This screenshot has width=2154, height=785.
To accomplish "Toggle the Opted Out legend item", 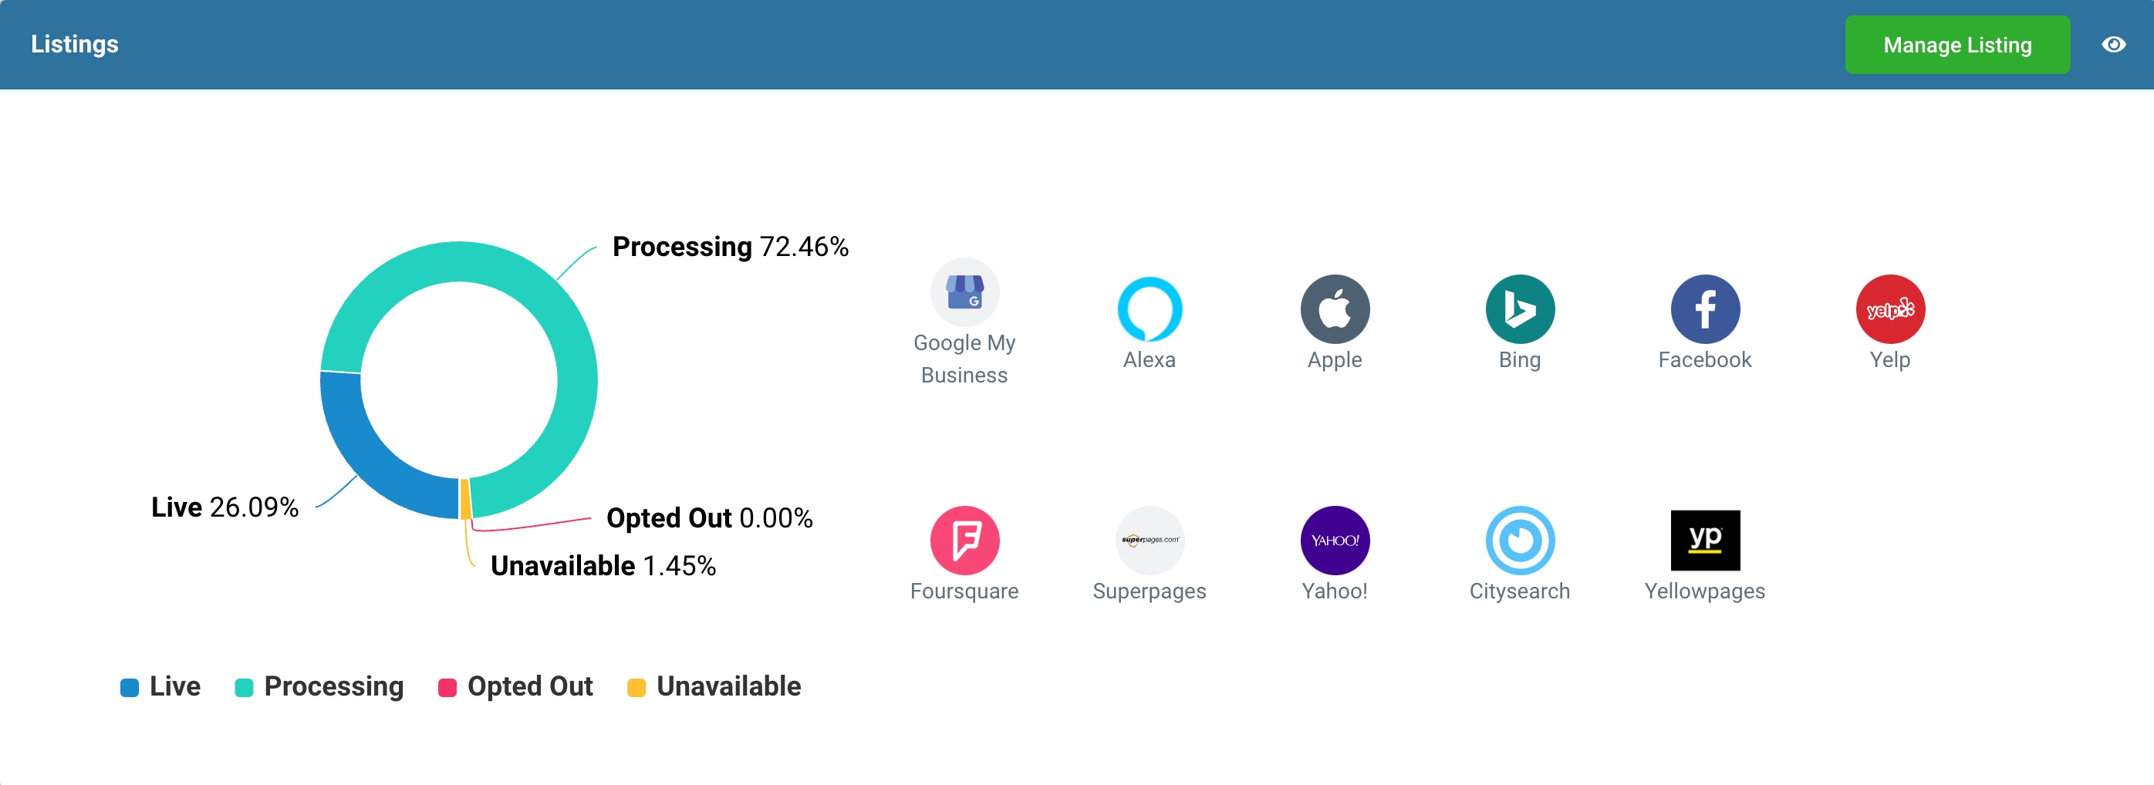I will (x=516, y=686).
